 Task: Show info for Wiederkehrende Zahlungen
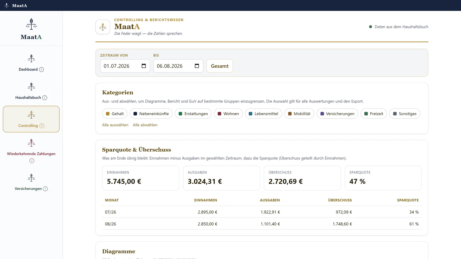pyautogui.click(x=32, y=161)
